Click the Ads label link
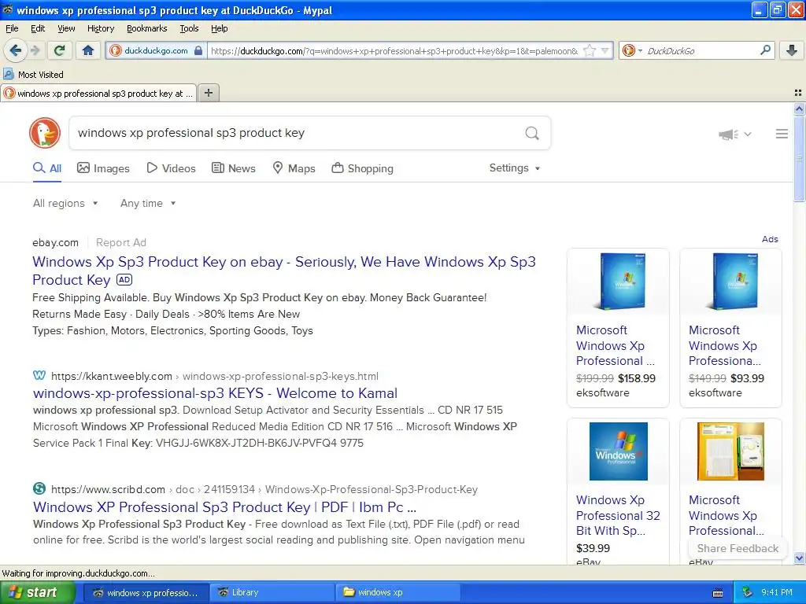Screen dimensions: 806x604 (770, 239)
